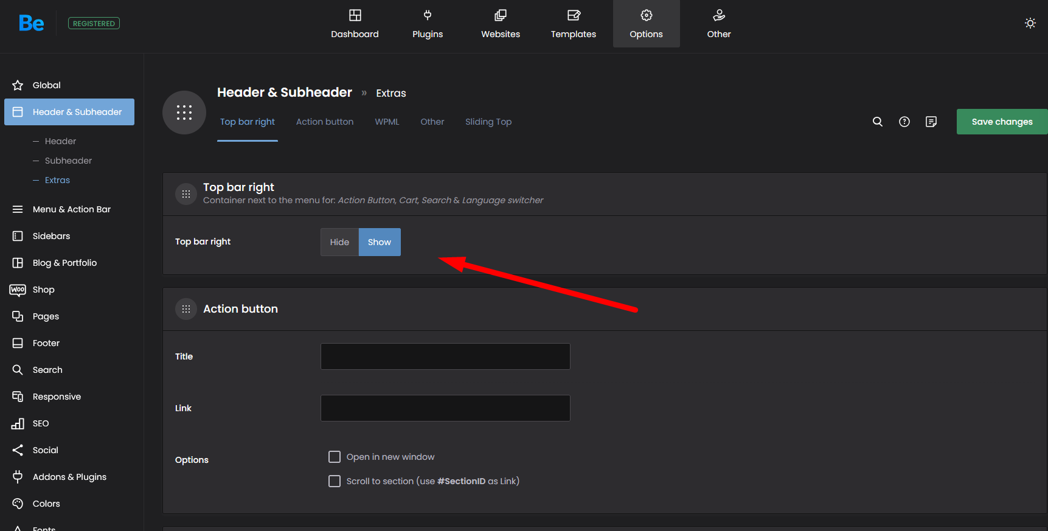Switch to the Top bar right tab
The image size is (1048, 531).
click(x=248, y=122)
